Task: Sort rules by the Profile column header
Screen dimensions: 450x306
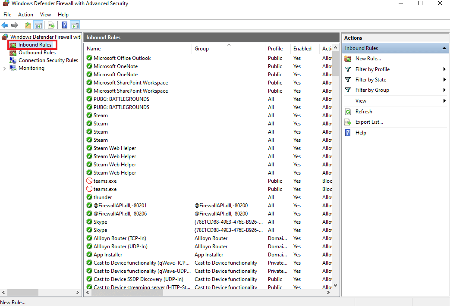Action: [x=278, y=48]
